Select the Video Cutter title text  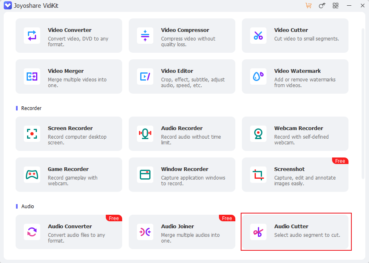pyautogui.click(x=291, y=30)
